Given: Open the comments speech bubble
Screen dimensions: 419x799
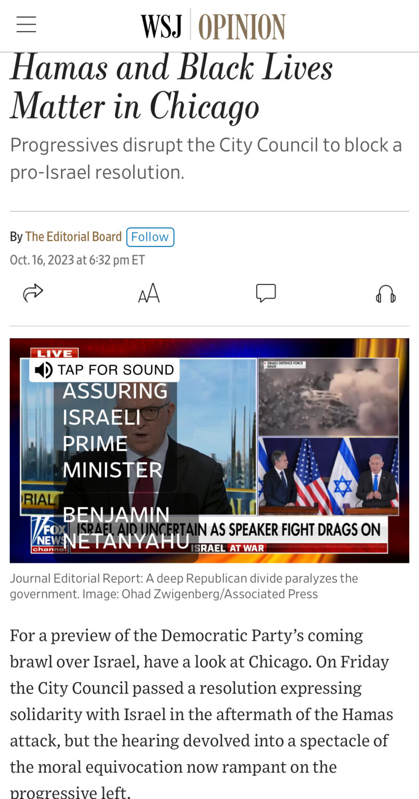Looking at the screenshot, I should click(x=266, y=293).
